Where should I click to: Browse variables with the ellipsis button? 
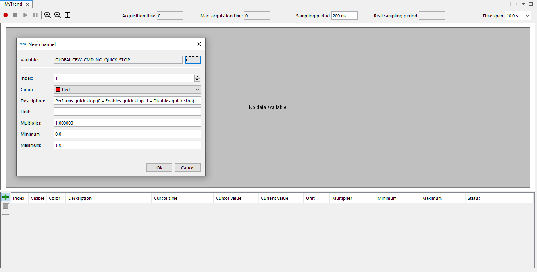pos(193,59)
